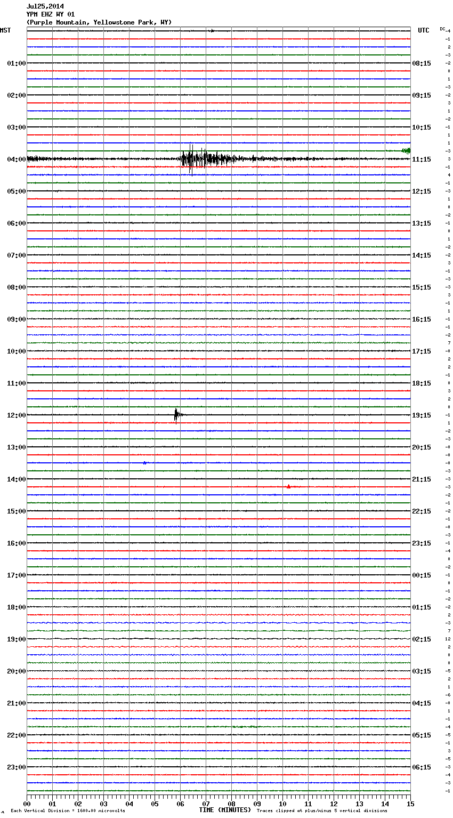Select the 07:00 MST row label

click(16, 255)
